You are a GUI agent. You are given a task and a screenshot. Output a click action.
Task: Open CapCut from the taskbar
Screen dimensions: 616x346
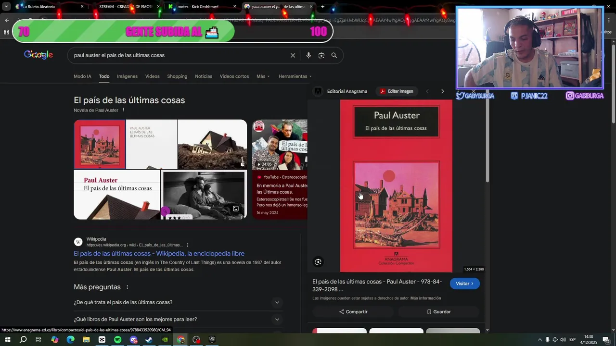tap(102, 340)
